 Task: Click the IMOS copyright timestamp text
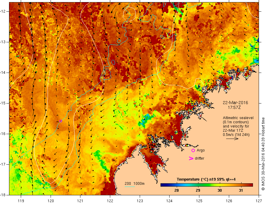pos(263,154)
